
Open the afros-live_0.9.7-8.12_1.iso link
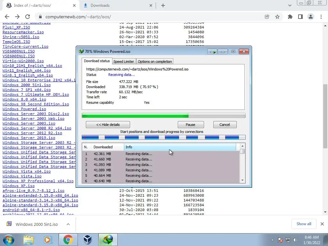33,191
